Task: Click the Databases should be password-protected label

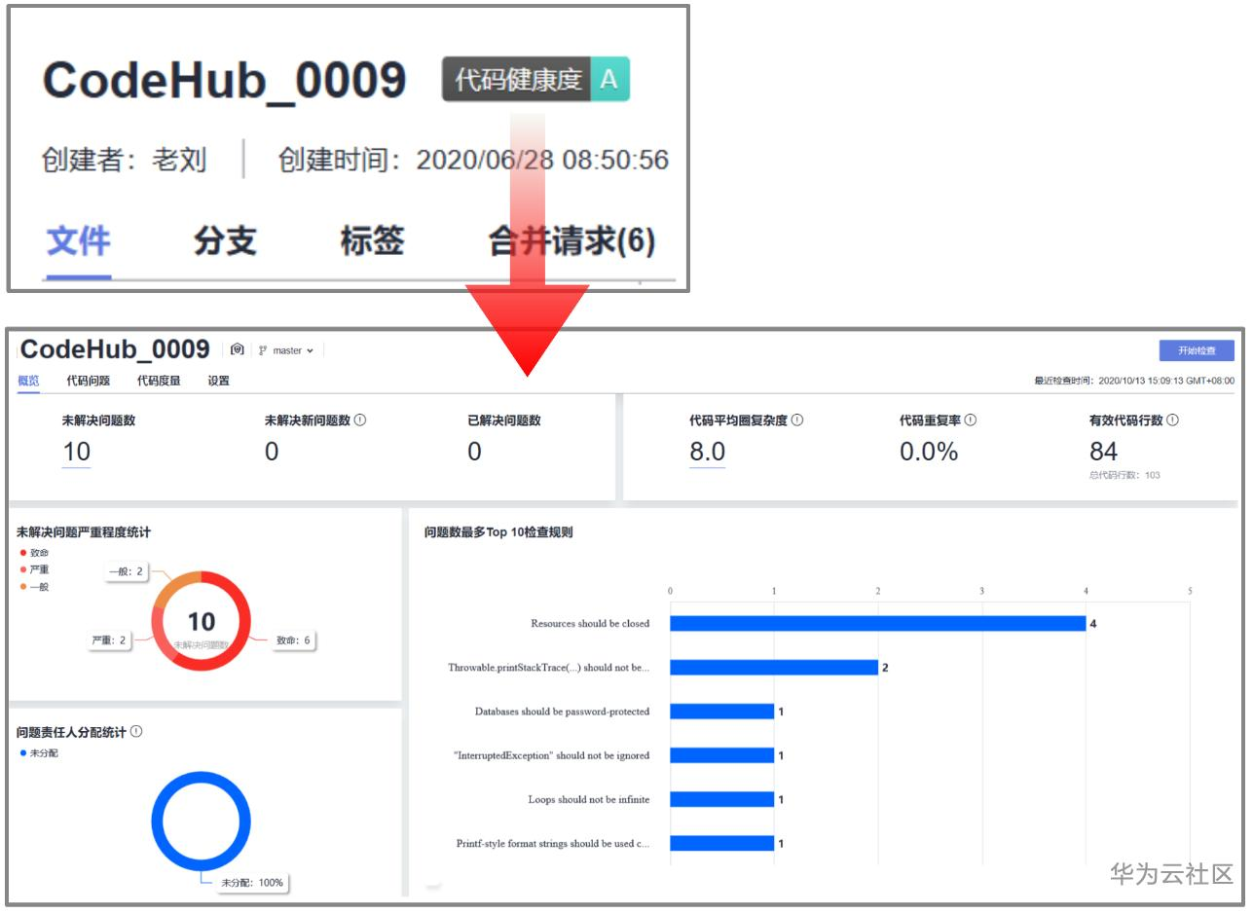Action: 562,712
